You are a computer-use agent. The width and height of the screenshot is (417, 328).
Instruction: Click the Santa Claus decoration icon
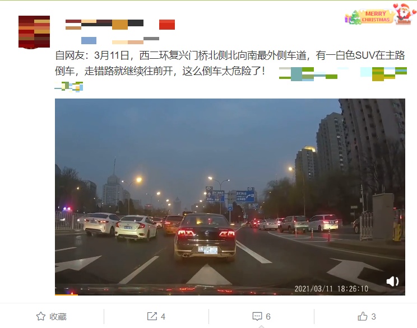coord(404,13)
